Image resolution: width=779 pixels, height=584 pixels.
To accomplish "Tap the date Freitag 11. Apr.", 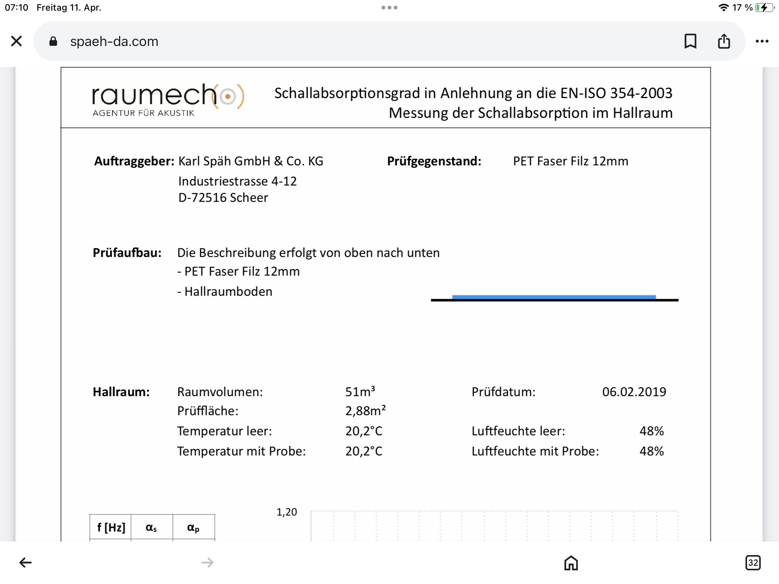I will click(x=69, y=8).
